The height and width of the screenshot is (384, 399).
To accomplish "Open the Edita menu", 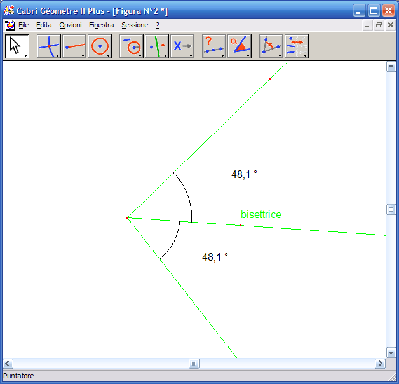I will coord(44,25).
